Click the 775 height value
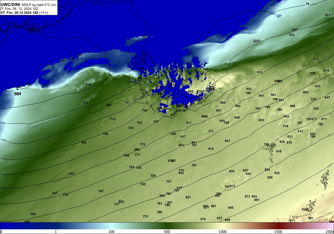This screenshot has width=334, height=234. click(143, 144)
